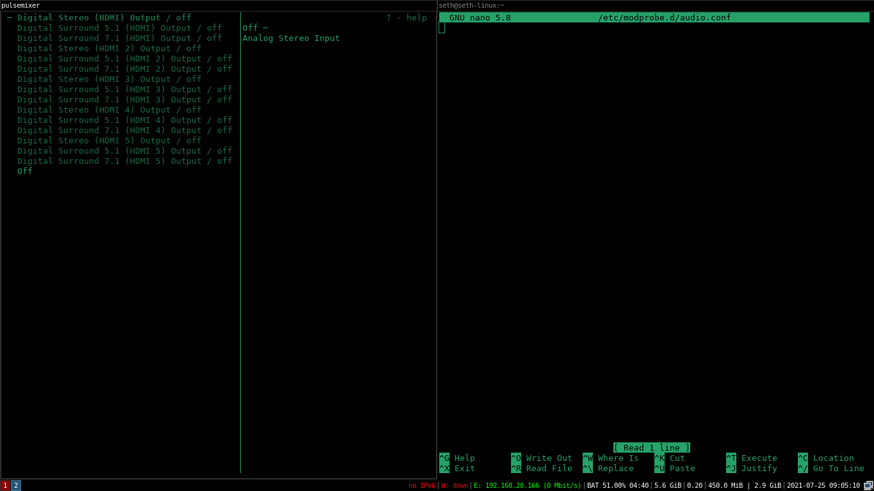Select Digital Surround 5.1 (HDMI) Output profile

click(120, 28)
